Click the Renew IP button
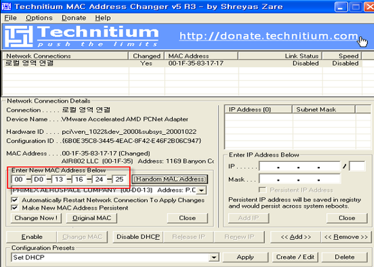 pyautogui.click(x=239, y=237)
